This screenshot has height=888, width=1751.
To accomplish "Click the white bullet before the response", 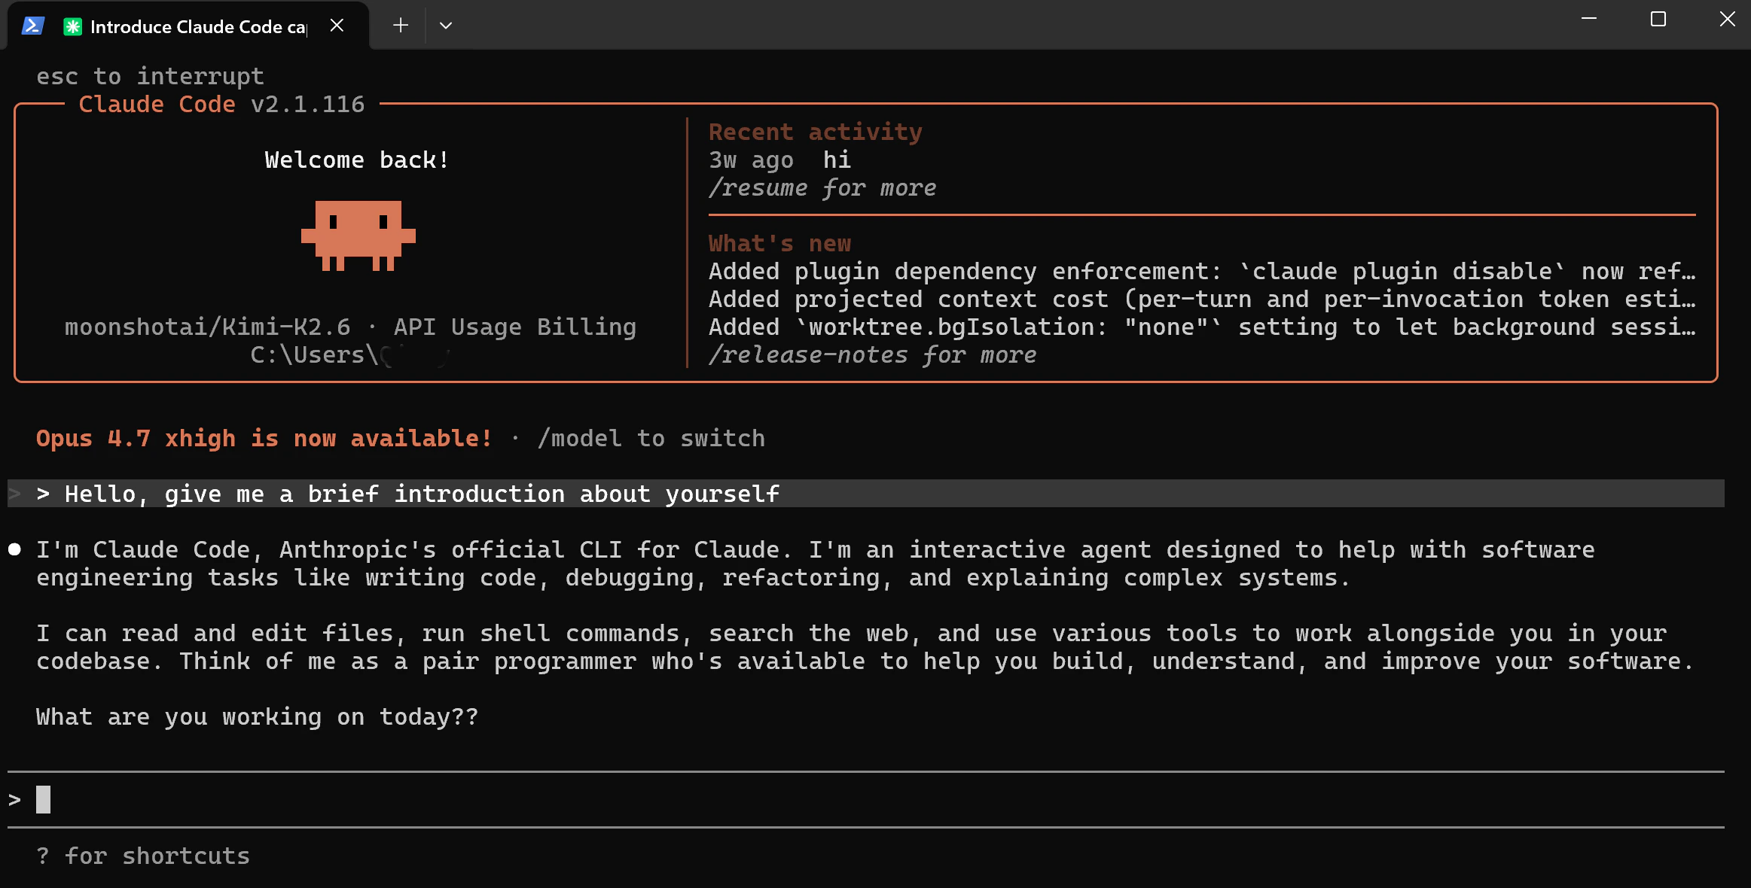I will [14, 549].
